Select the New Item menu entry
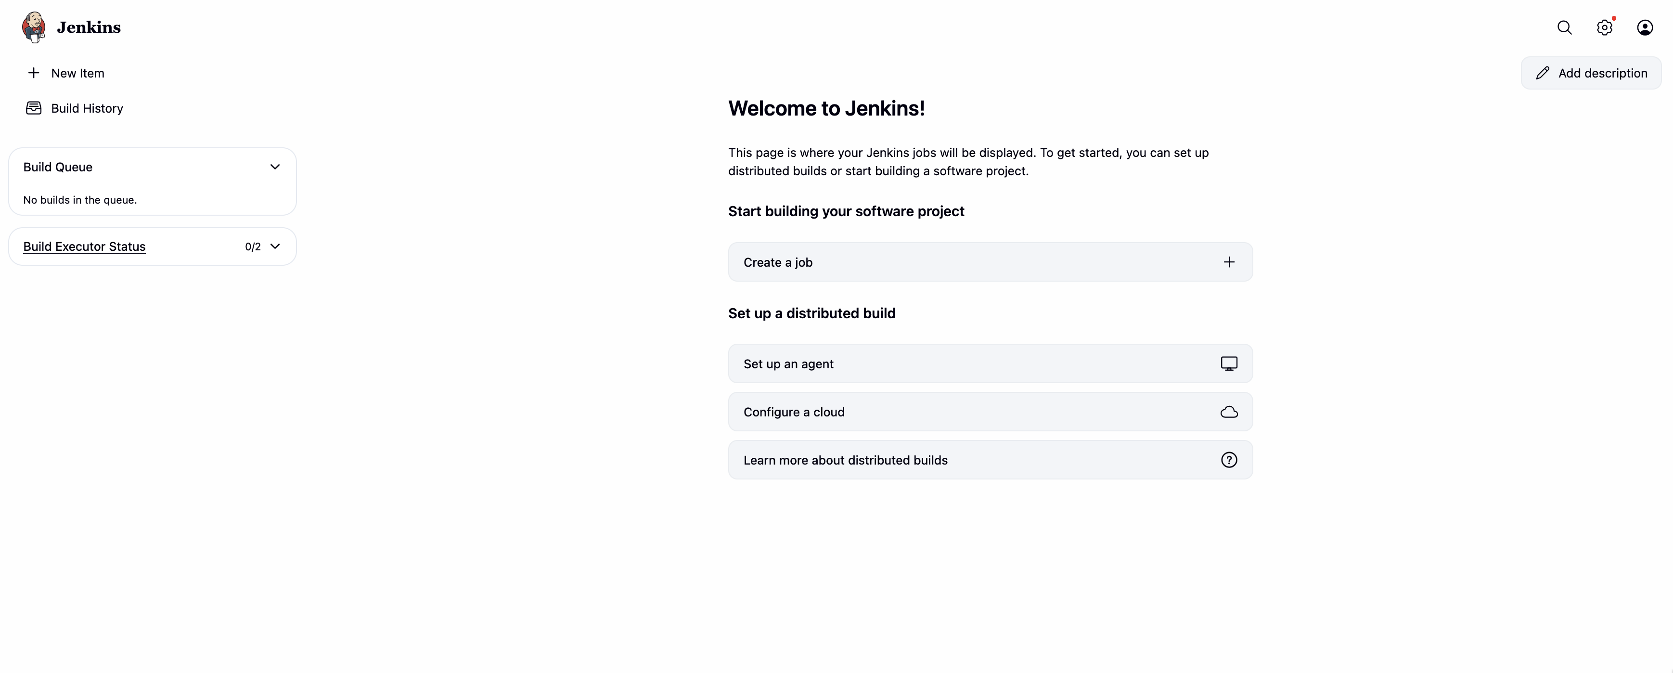The height and width of the screenshot is (673, 1673). point(77,73)
